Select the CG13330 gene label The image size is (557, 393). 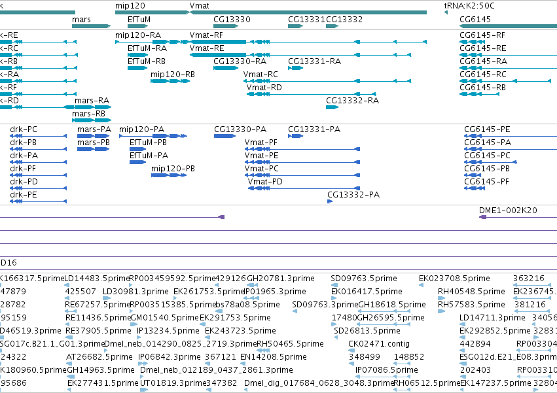pyautogui.click(x=232, y=20)
